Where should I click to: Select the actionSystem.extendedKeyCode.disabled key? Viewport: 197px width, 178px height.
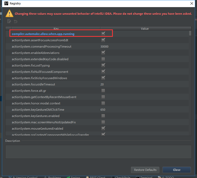[40, 59]
